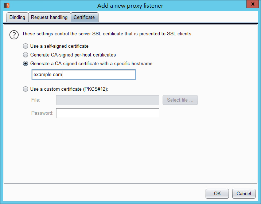This screenshot has height=204, width=261.
Task: Focus the Password input field
Action: [x=108, y=113]
